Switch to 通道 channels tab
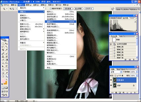The image size is (141, 102). [118, 69]
